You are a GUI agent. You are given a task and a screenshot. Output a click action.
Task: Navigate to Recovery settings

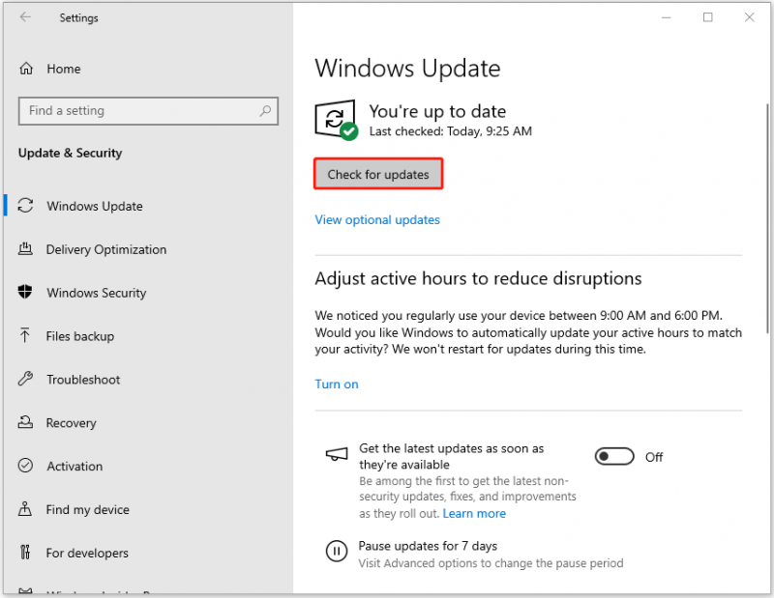pyautogui.click(x=71, y=423)
